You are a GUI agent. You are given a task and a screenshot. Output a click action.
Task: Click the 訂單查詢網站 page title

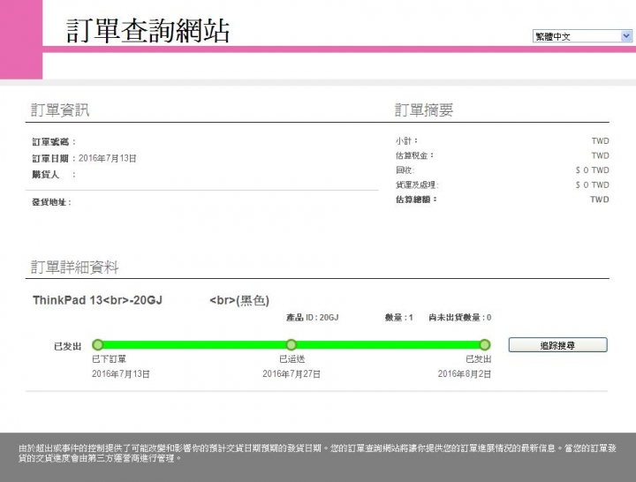tap(148, 31)
